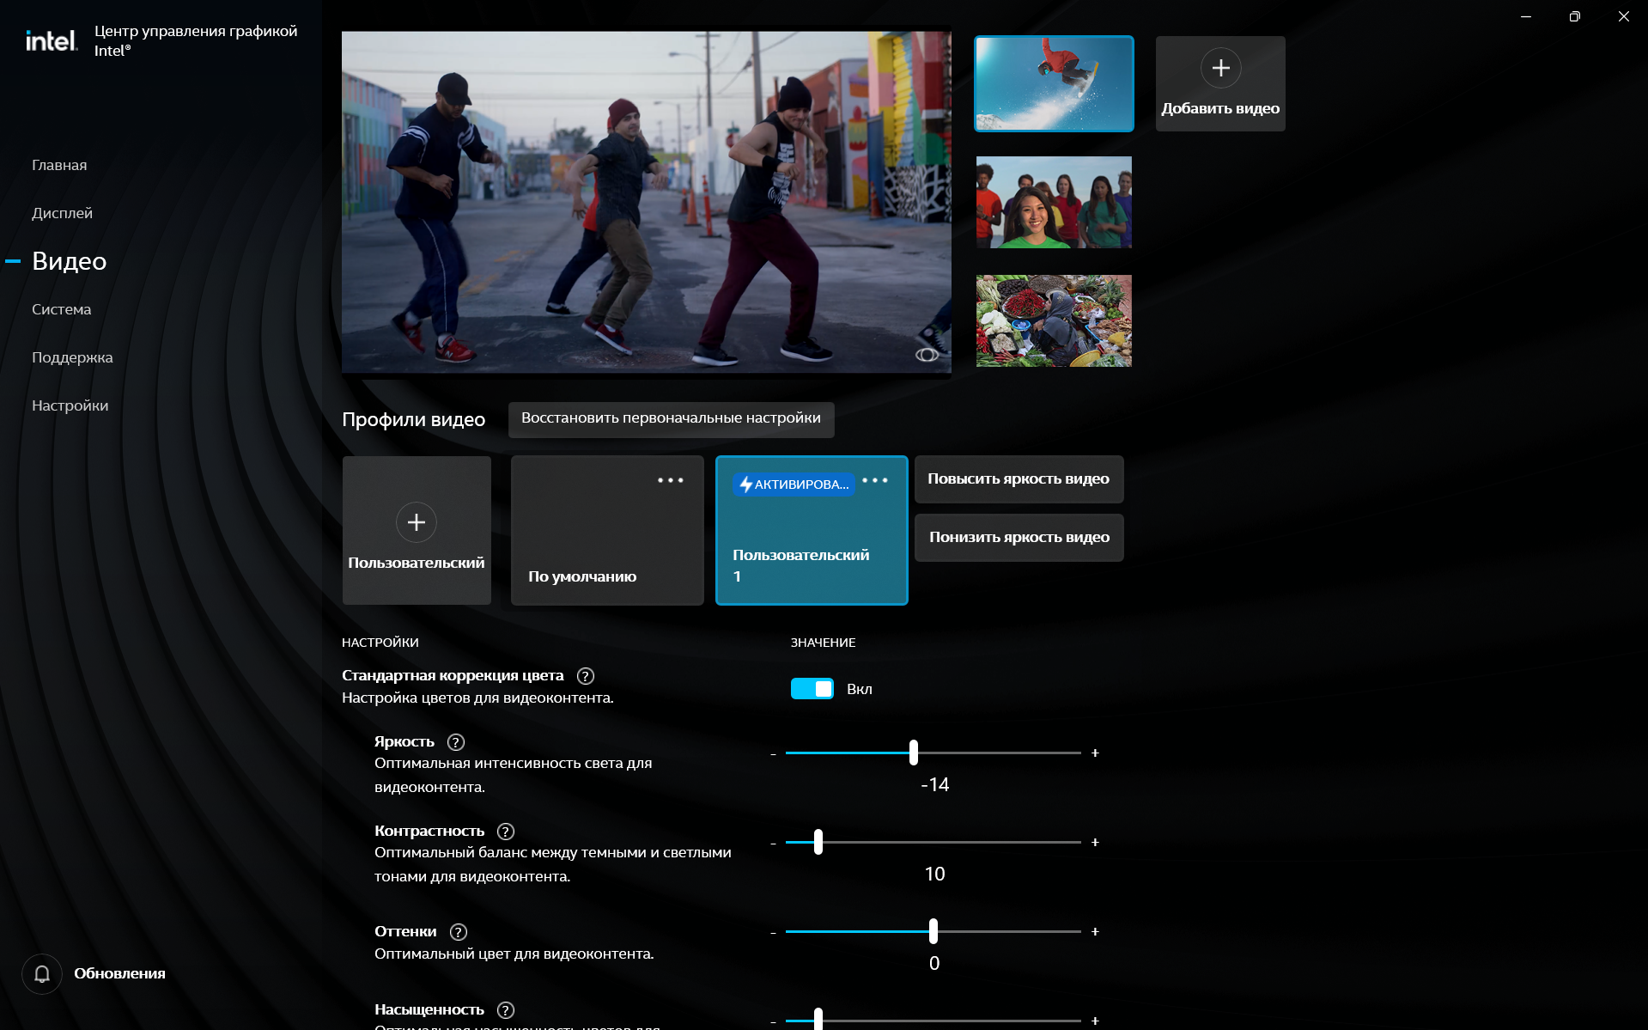Open Дисплей section in sidebar
This screenshot has height=1030, width=1648.
point(62,213)
